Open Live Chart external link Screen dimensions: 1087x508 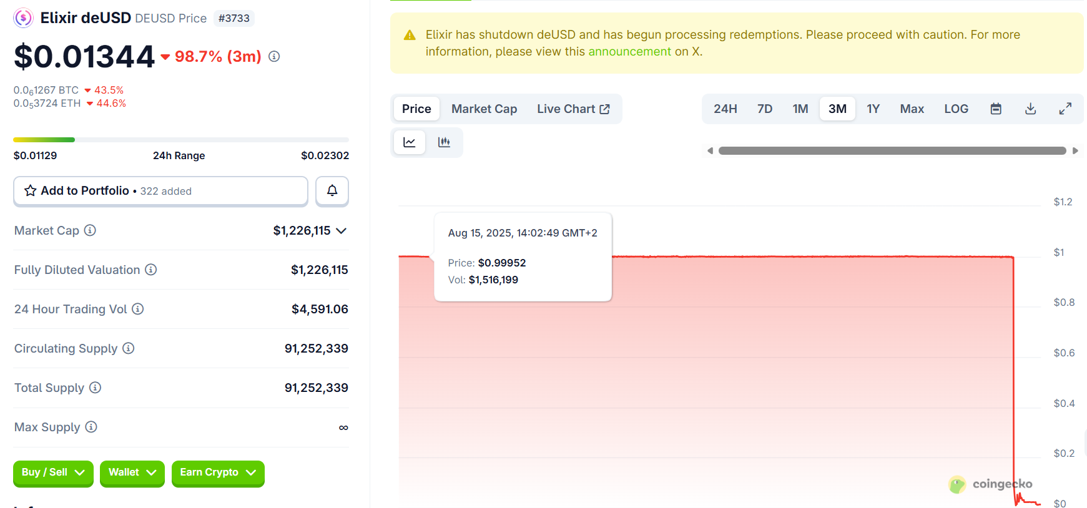[573, 109]
